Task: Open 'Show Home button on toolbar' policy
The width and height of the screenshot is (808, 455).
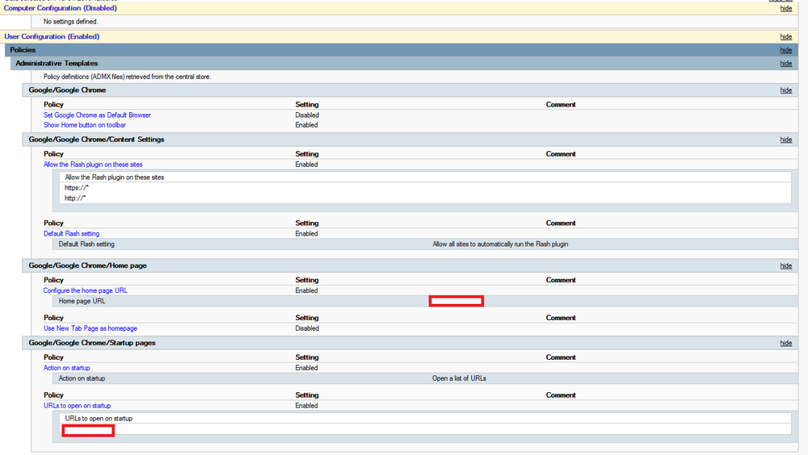Action: click(85, 125)
